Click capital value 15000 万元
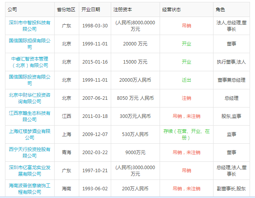 [135, 62]
